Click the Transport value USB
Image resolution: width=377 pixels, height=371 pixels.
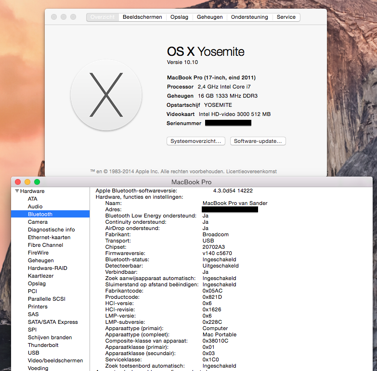coord(208,241)
